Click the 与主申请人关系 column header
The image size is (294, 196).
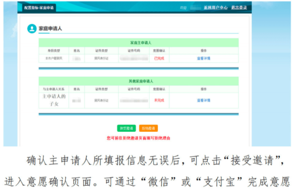click(x=53, y=89)
